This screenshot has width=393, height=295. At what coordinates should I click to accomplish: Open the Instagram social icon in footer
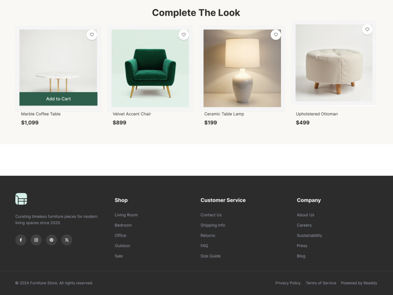tap(36, 240)
